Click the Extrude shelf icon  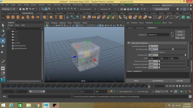[120, 17]
